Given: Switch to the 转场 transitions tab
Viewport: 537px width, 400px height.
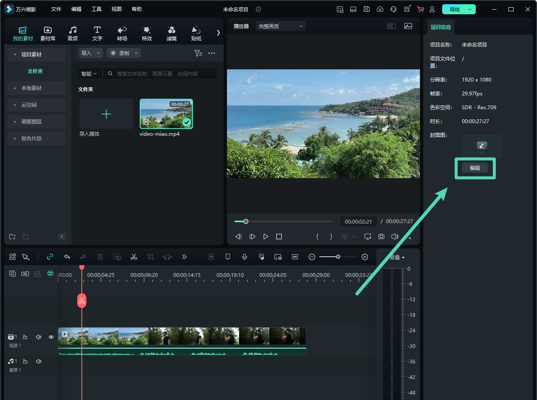Looking at the screenshot, I should point(122,33).
